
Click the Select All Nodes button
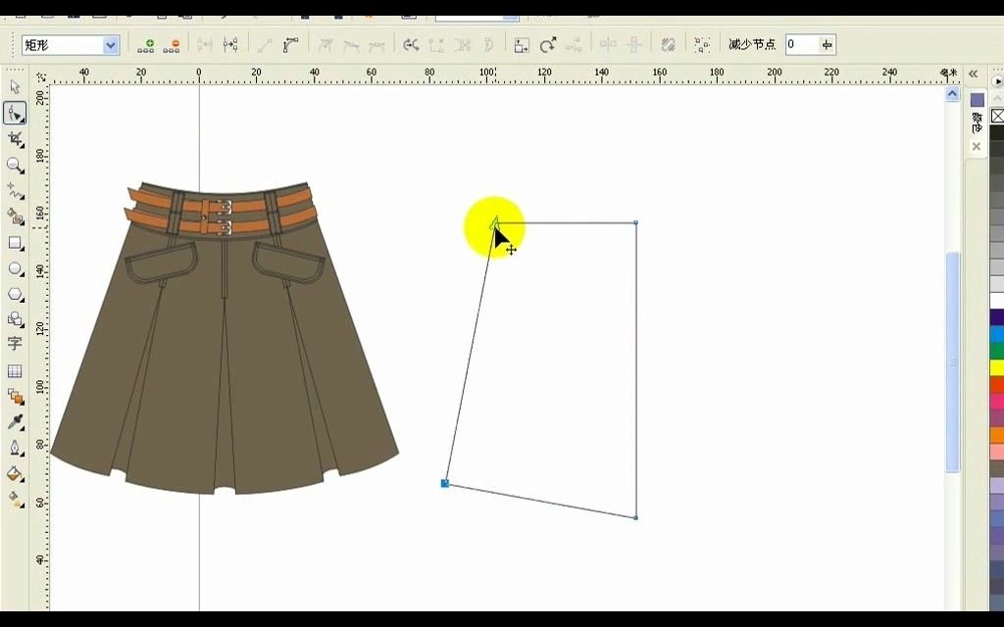(702, 44)
